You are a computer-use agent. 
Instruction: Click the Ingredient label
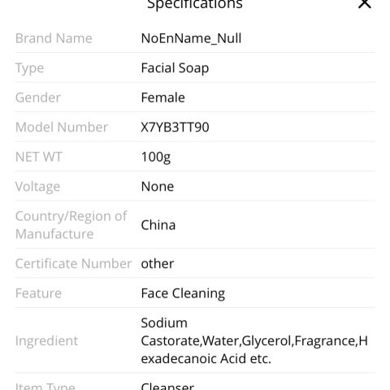pyautogui.click(x=46, y=341)
